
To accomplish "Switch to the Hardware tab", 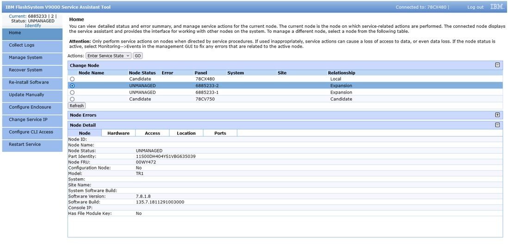I will coord(118,133).
